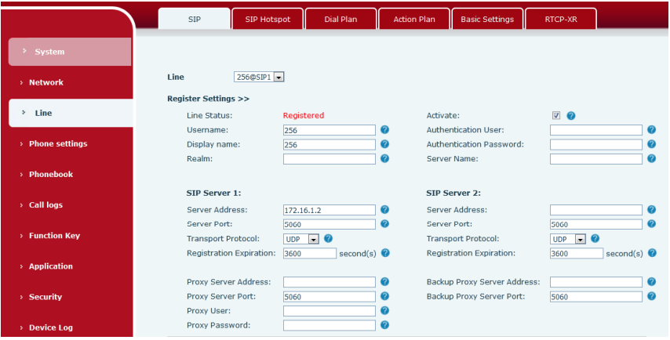Click help icon next to Realm field

click(384, 159)
